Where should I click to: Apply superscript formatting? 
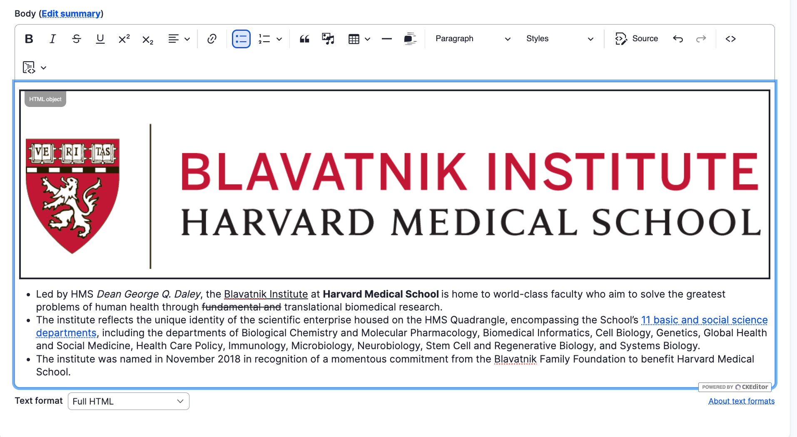124,39
